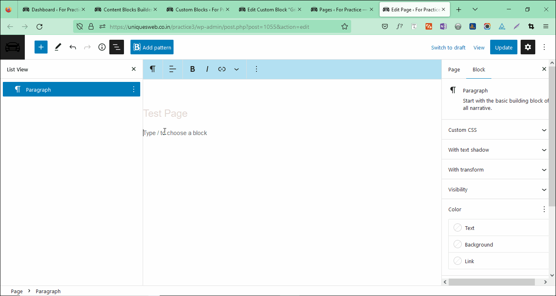Screen dimensions: 556x296
Task: Switch to Dashboard browser tab
Action: click(54, 10)
